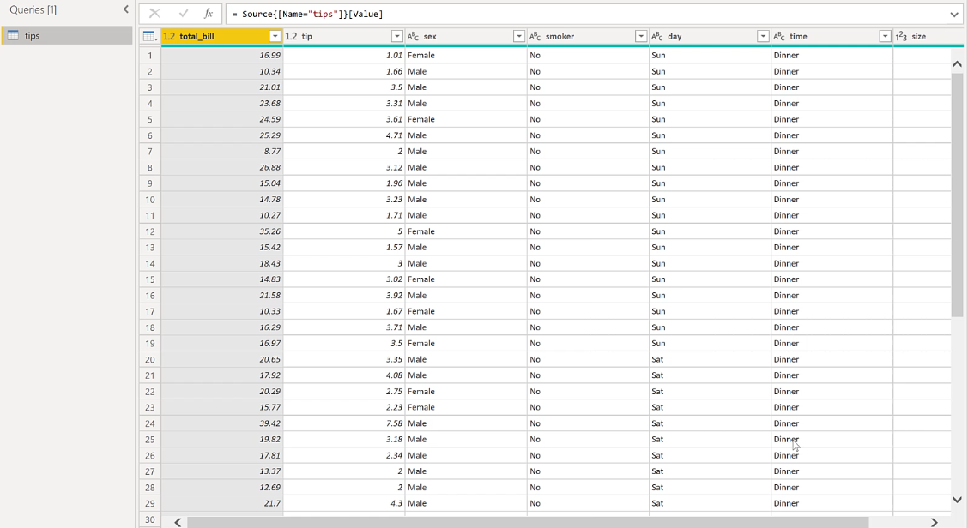The height and width of the screenshot is (528, 968).
Task: Open the tip column filter dropdown
Action: [397, 36]
